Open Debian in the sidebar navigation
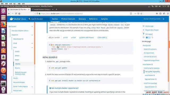 (17, 56)
